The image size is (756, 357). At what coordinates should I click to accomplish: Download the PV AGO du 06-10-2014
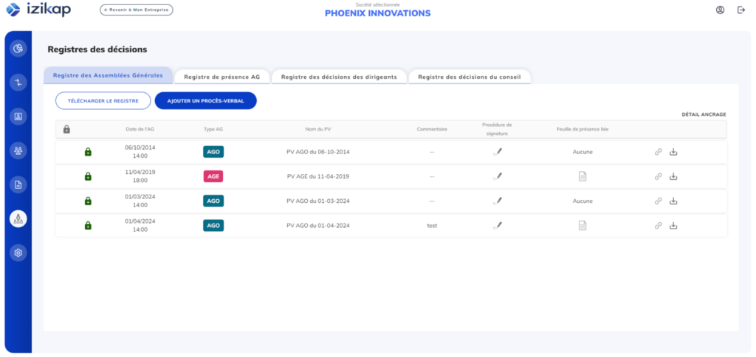673,152
